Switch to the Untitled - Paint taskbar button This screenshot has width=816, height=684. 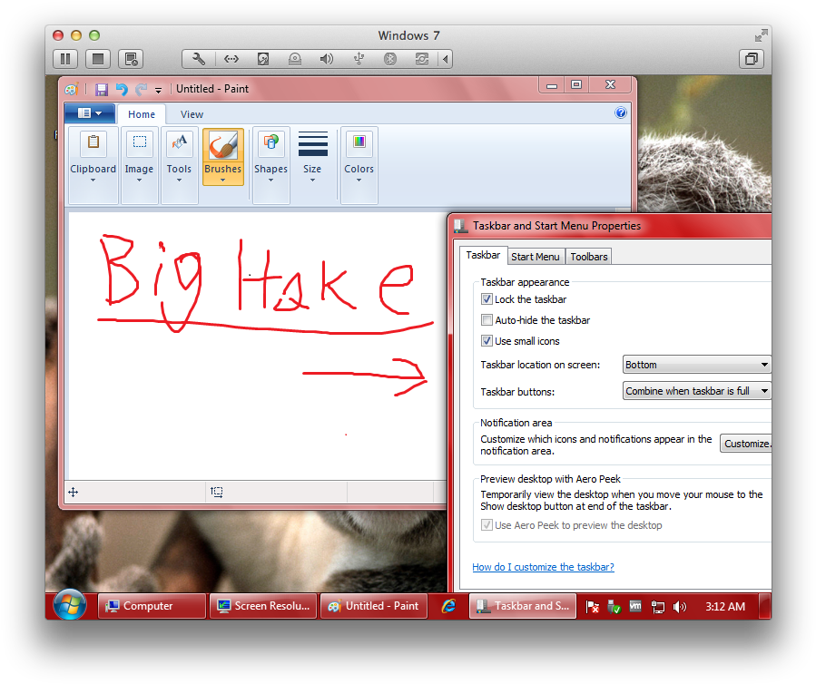tap(374, 606)
